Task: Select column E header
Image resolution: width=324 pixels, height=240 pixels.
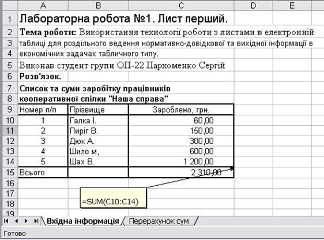Action: coord(292,5)
